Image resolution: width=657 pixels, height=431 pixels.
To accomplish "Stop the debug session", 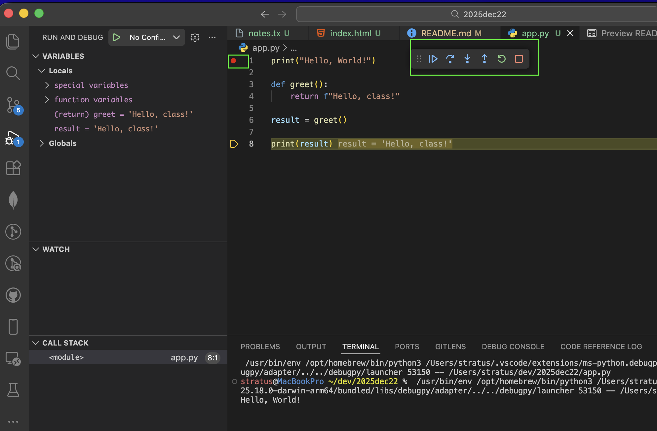I will pyautogui.click(x=519, y=59).
